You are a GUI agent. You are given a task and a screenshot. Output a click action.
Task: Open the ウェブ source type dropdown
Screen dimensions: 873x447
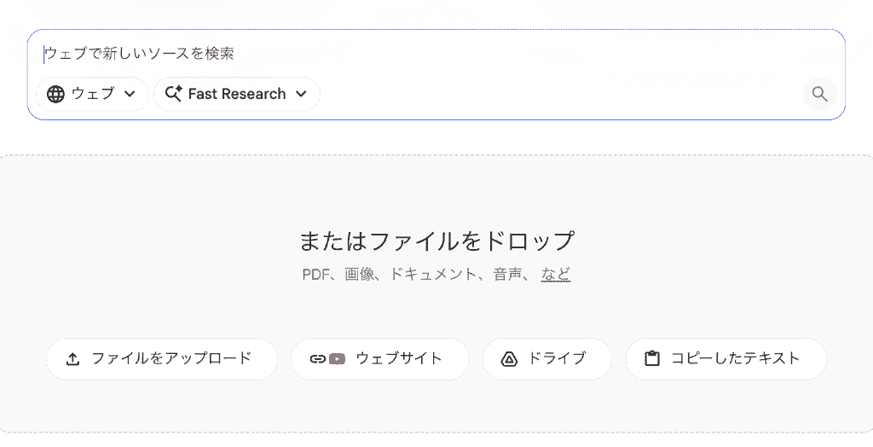tap(92, 94)
